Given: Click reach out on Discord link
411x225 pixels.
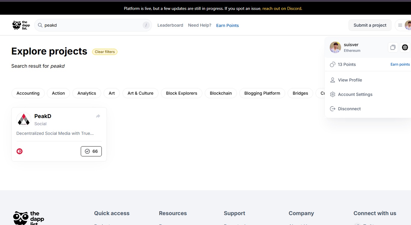Looking at the screenshot, I should (282, 8).
